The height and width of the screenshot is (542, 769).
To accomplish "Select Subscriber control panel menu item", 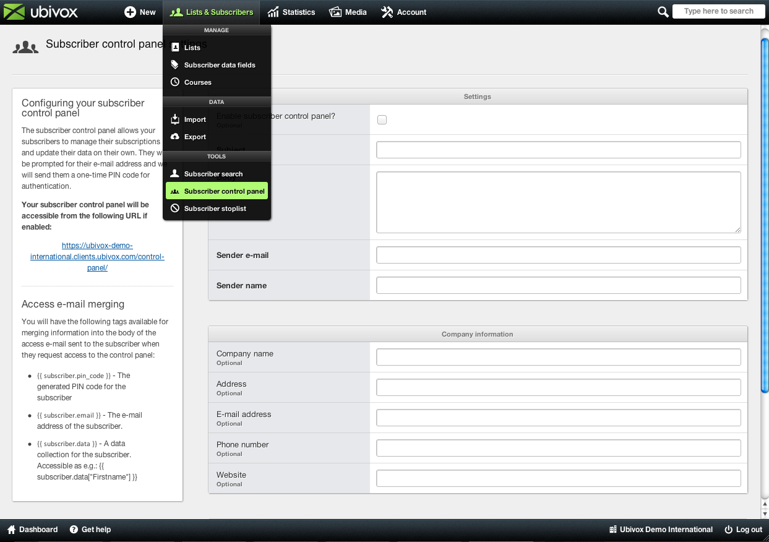I will click(217, 191).
